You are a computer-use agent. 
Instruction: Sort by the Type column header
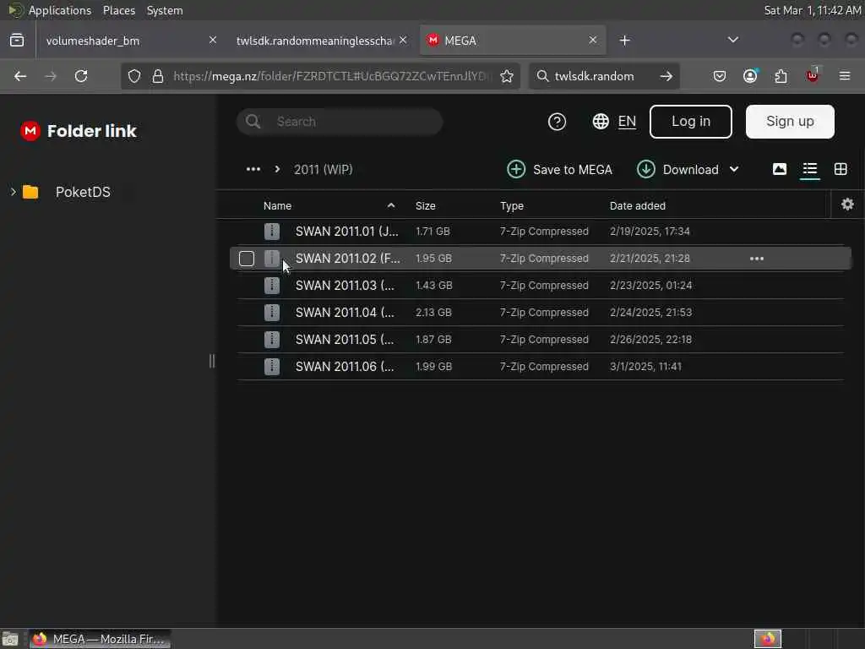tap(511, 206)
